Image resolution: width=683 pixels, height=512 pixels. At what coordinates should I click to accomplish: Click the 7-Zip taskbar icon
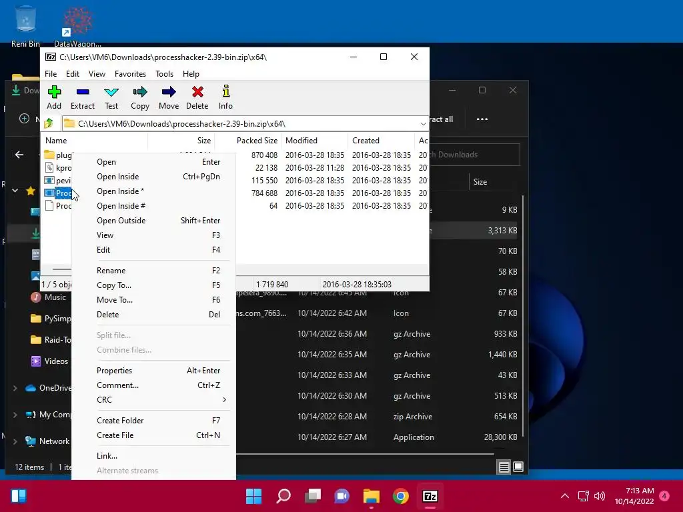430,496
